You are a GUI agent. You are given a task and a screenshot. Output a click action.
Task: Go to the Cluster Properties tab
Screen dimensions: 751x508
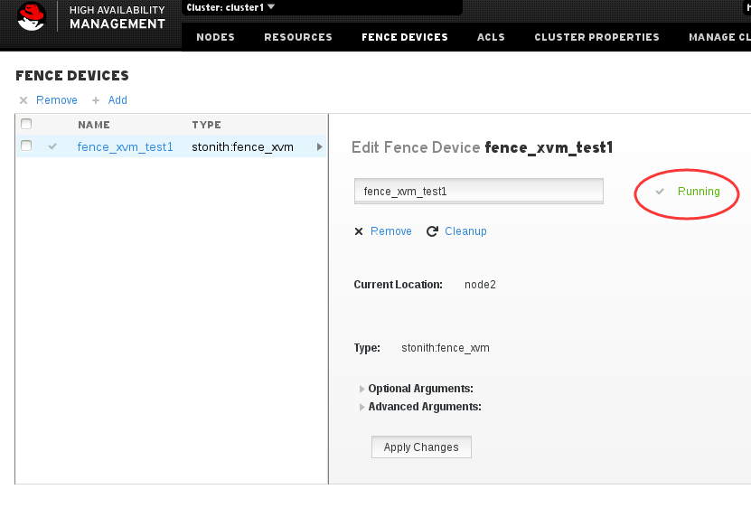click(596, 37)
